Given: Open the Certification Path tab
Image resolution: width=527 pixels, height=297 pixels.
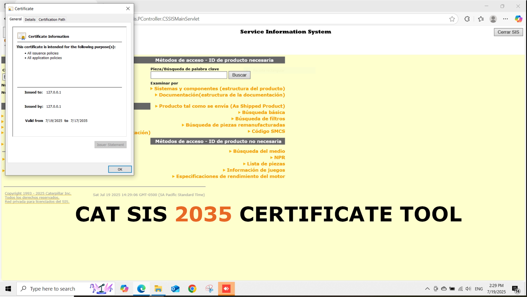Looking at the screenshot, I should click(x=52, y=19).
